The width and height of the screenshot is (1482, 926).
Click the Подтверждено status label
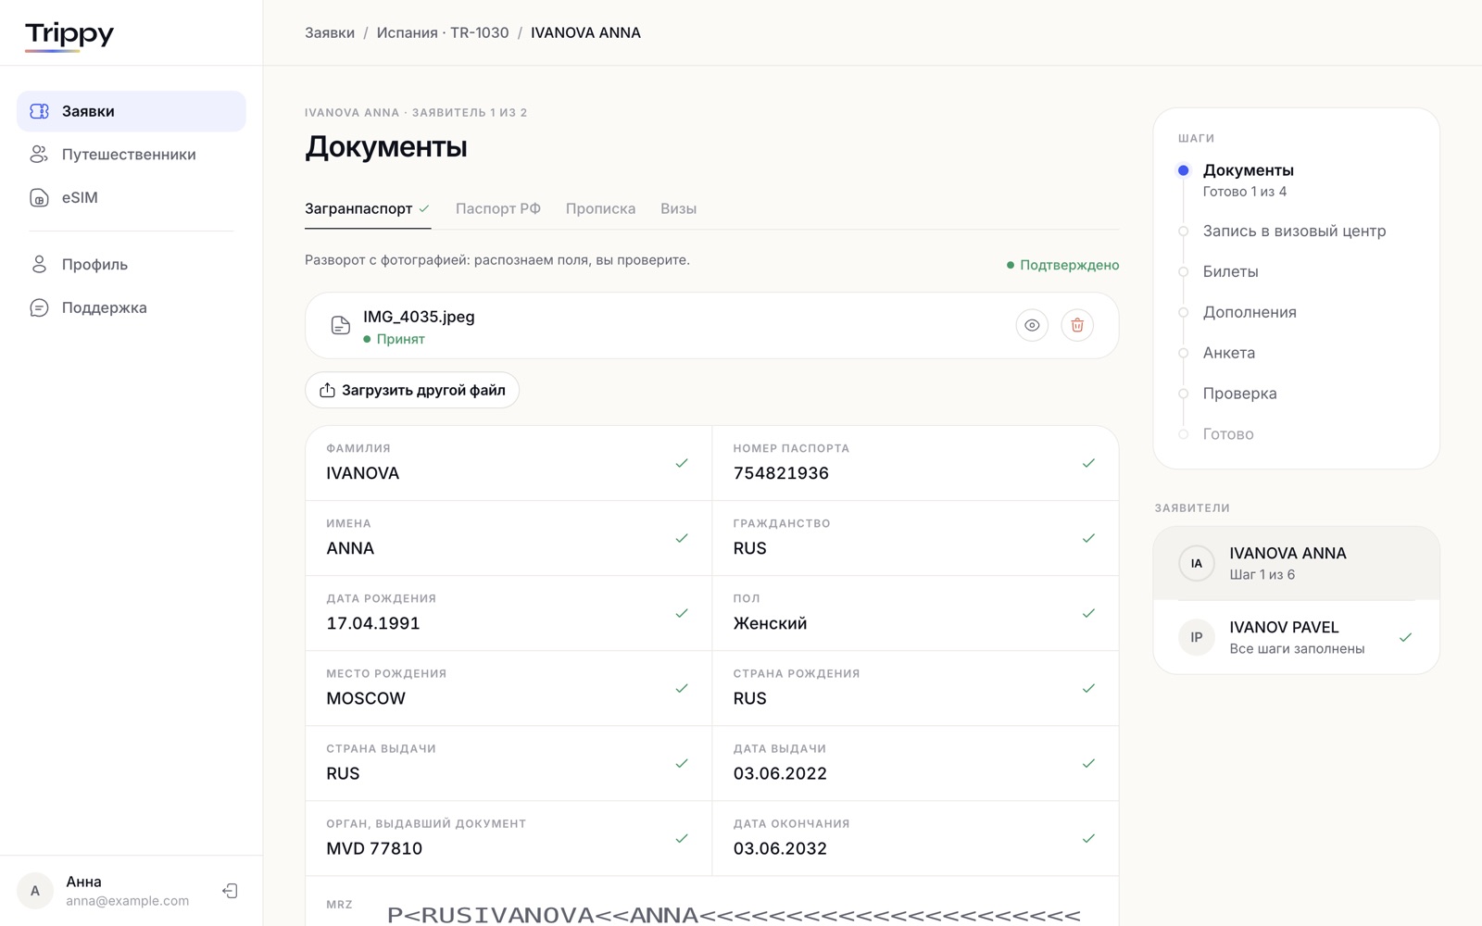pos(1062,265)
